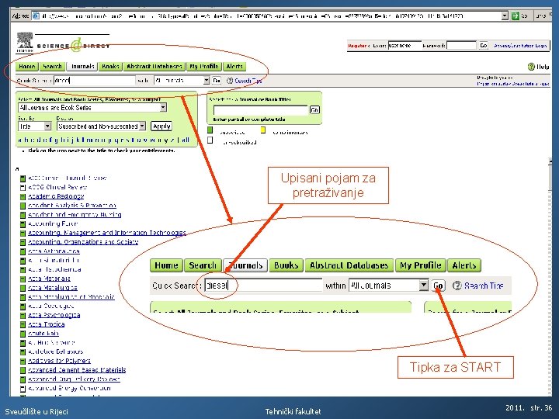
Task: Click the ScienceDirect logo
Action: (x=73, y=46)
